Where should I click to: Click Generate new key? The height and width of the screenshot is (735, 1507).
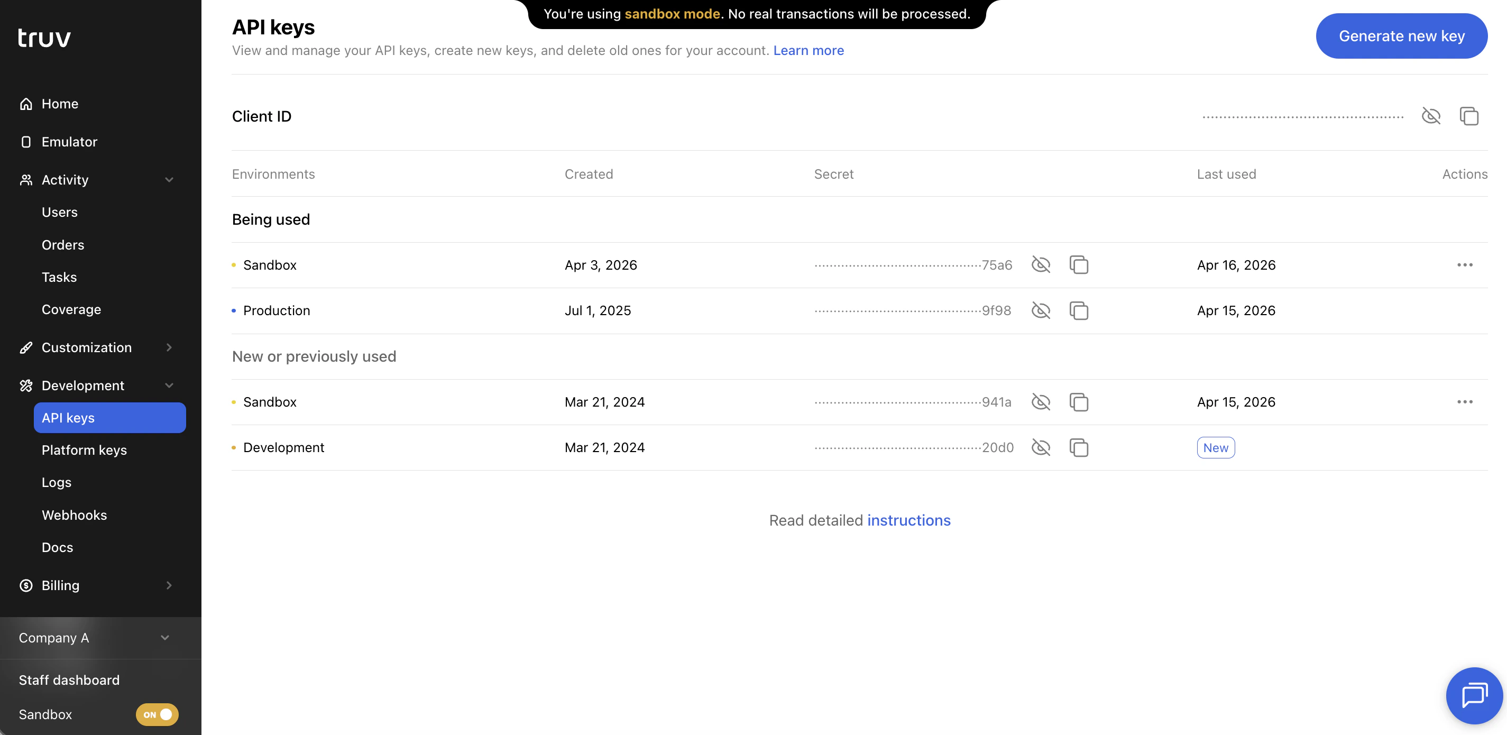click(x=1401, y=36)
